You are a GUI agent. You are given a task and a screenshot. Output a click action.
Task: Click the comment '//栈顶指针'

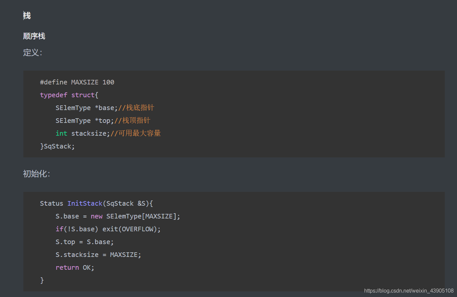[132, 121]
